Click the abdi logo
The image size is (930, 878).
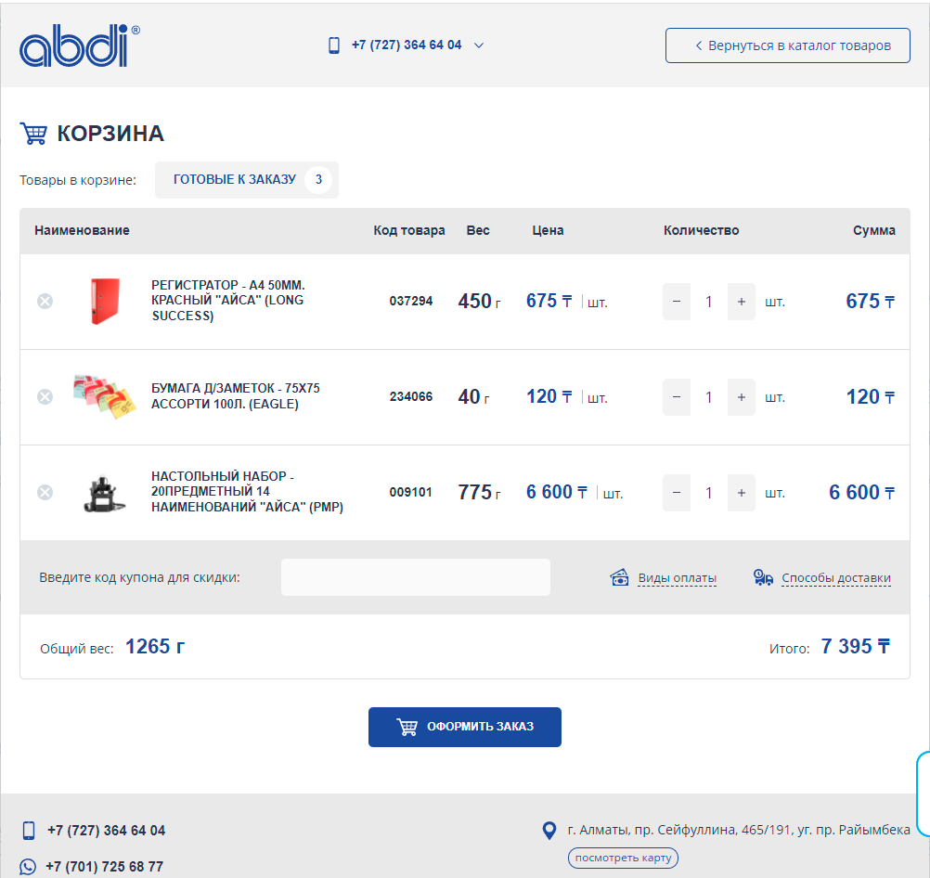pos(80,46)
